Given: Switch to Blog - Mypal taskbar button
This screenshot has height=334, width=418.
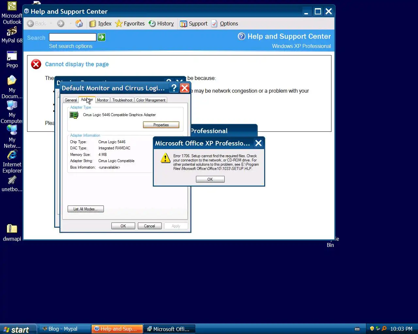Looking at the screenshot, I should tap(65, 329).
